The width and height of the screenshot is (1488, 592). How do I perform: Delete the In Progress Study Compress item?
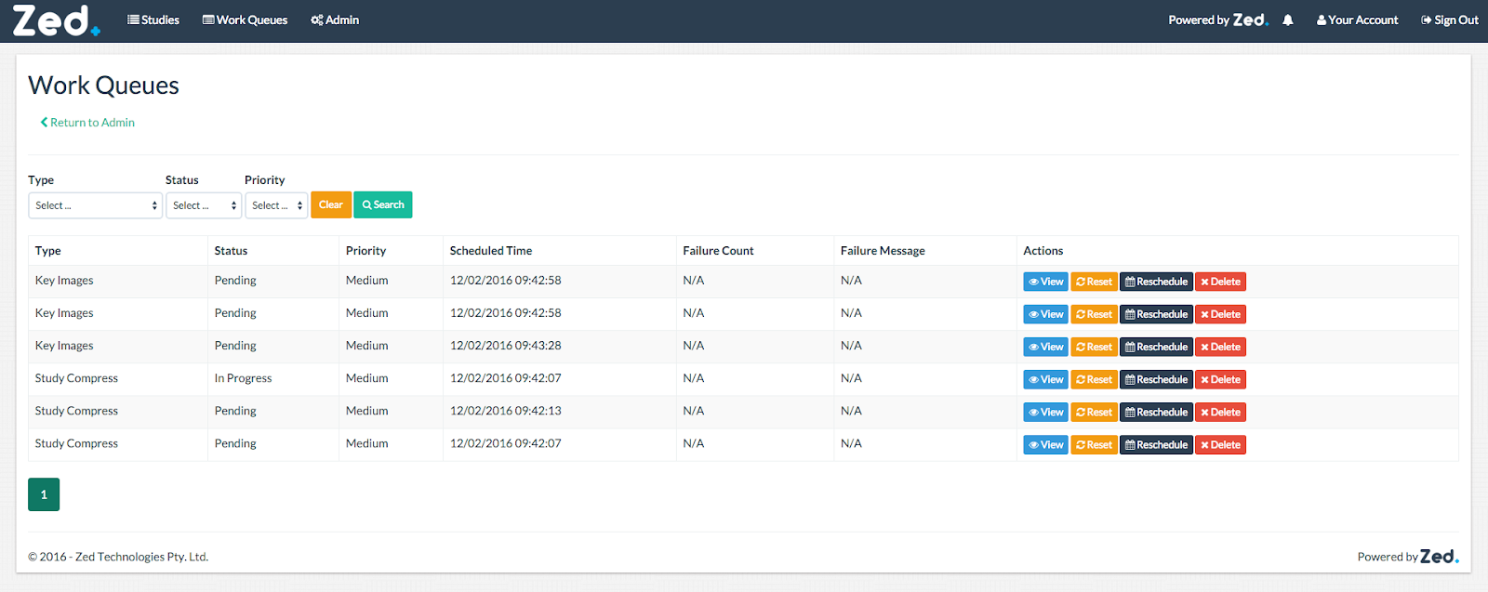[x=1220, y=379]
